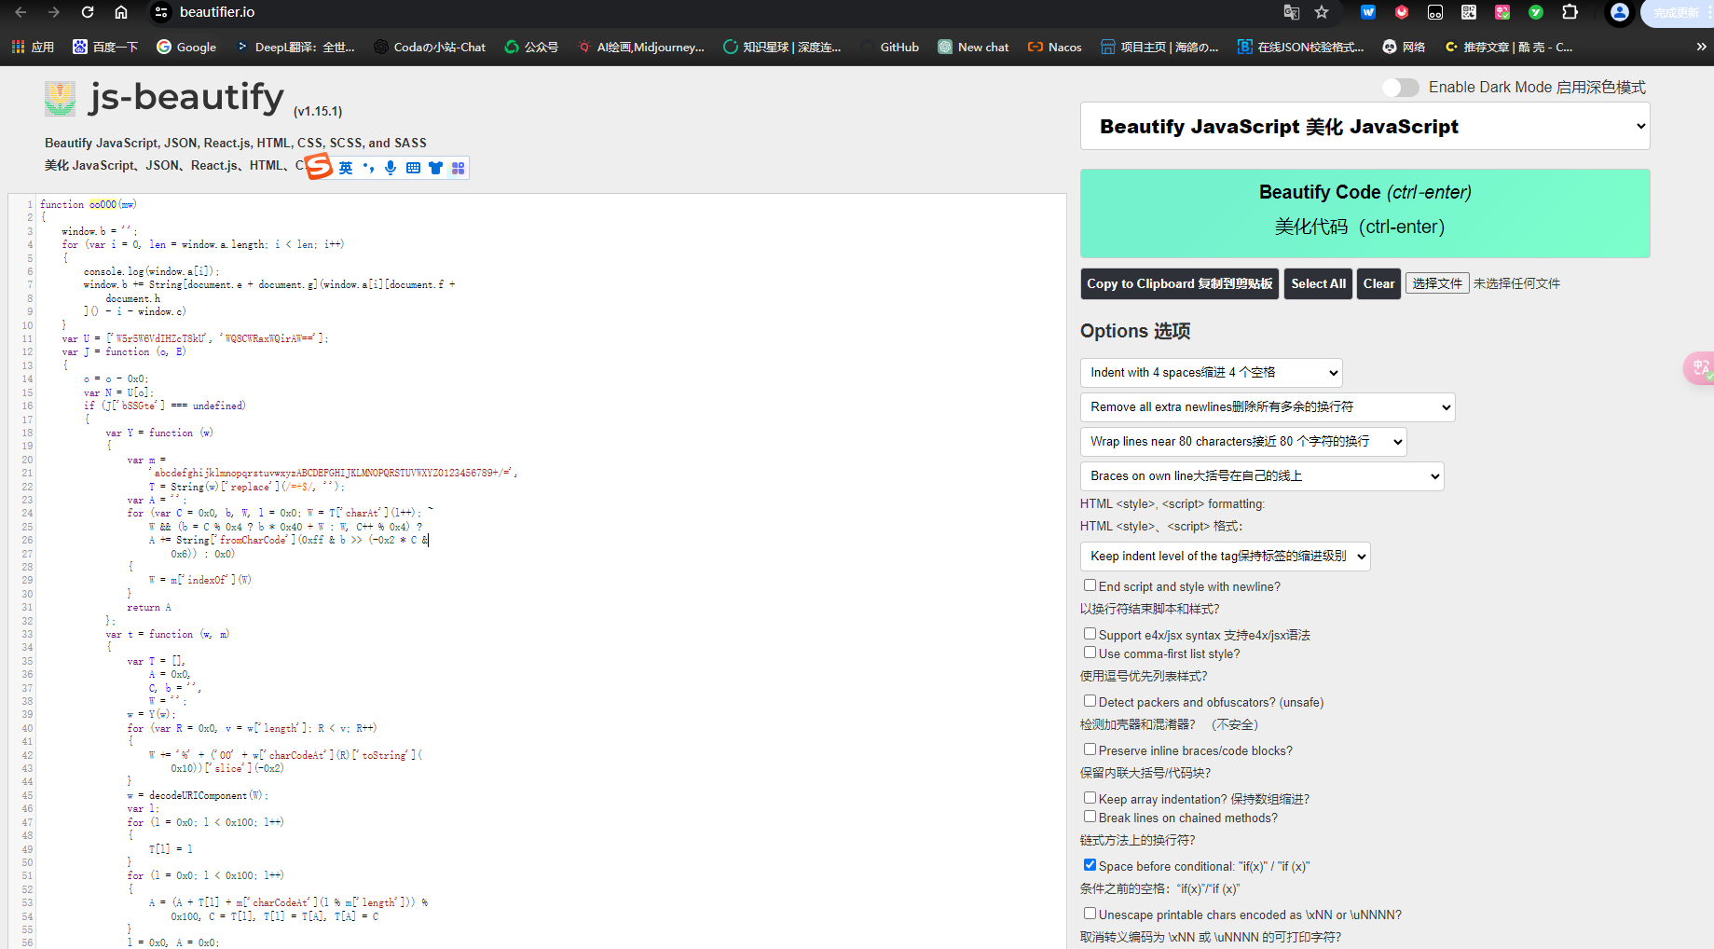Image resolution: width=1714 pixels, height=949 pixels.
Task: Open the blue W extension icon
Action: 1368,12
